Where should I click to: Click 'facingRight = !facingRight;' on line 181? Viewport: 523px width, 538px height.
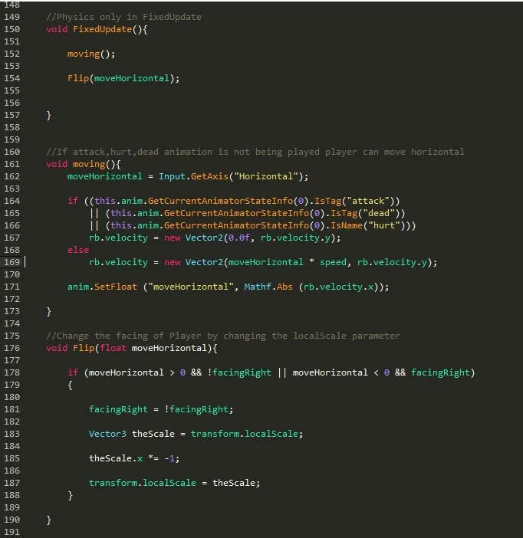coord(161,409)
